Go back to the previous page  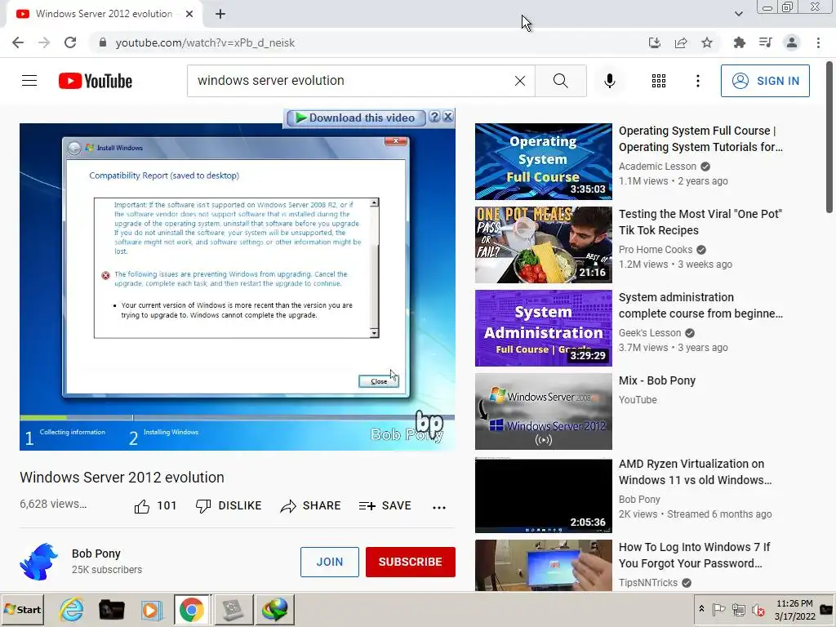[18, 42]
